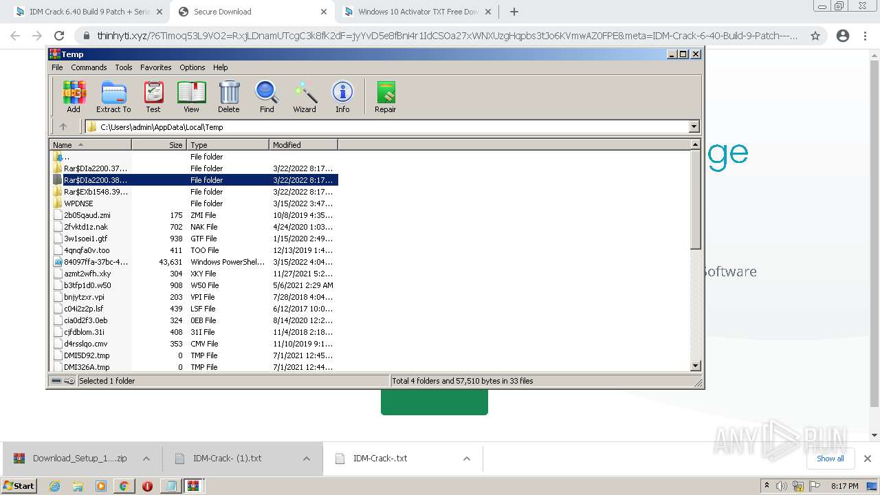Open Chrome profile avatar icon
Image resolution: width=880 pixels, height=495 pixels.
[x=843, y=36]
